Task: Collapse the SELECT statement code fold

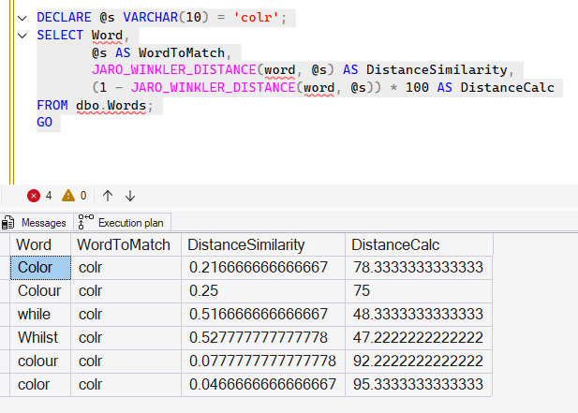Action: point(22,36)
